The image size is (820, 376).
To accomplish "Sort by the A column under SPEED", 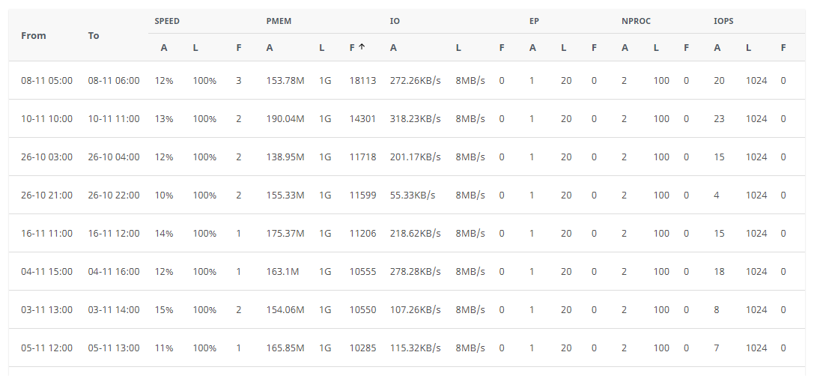I will point(164,48).
